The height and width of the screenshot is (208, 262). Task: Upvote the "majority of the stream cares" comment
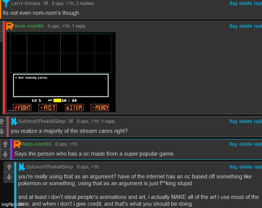[x=2, y=121]
